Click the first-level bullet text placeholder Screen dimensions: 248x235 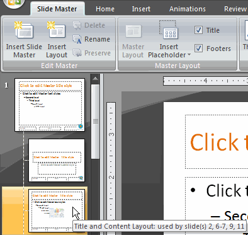pyautogui.click(x=227, y=190)
